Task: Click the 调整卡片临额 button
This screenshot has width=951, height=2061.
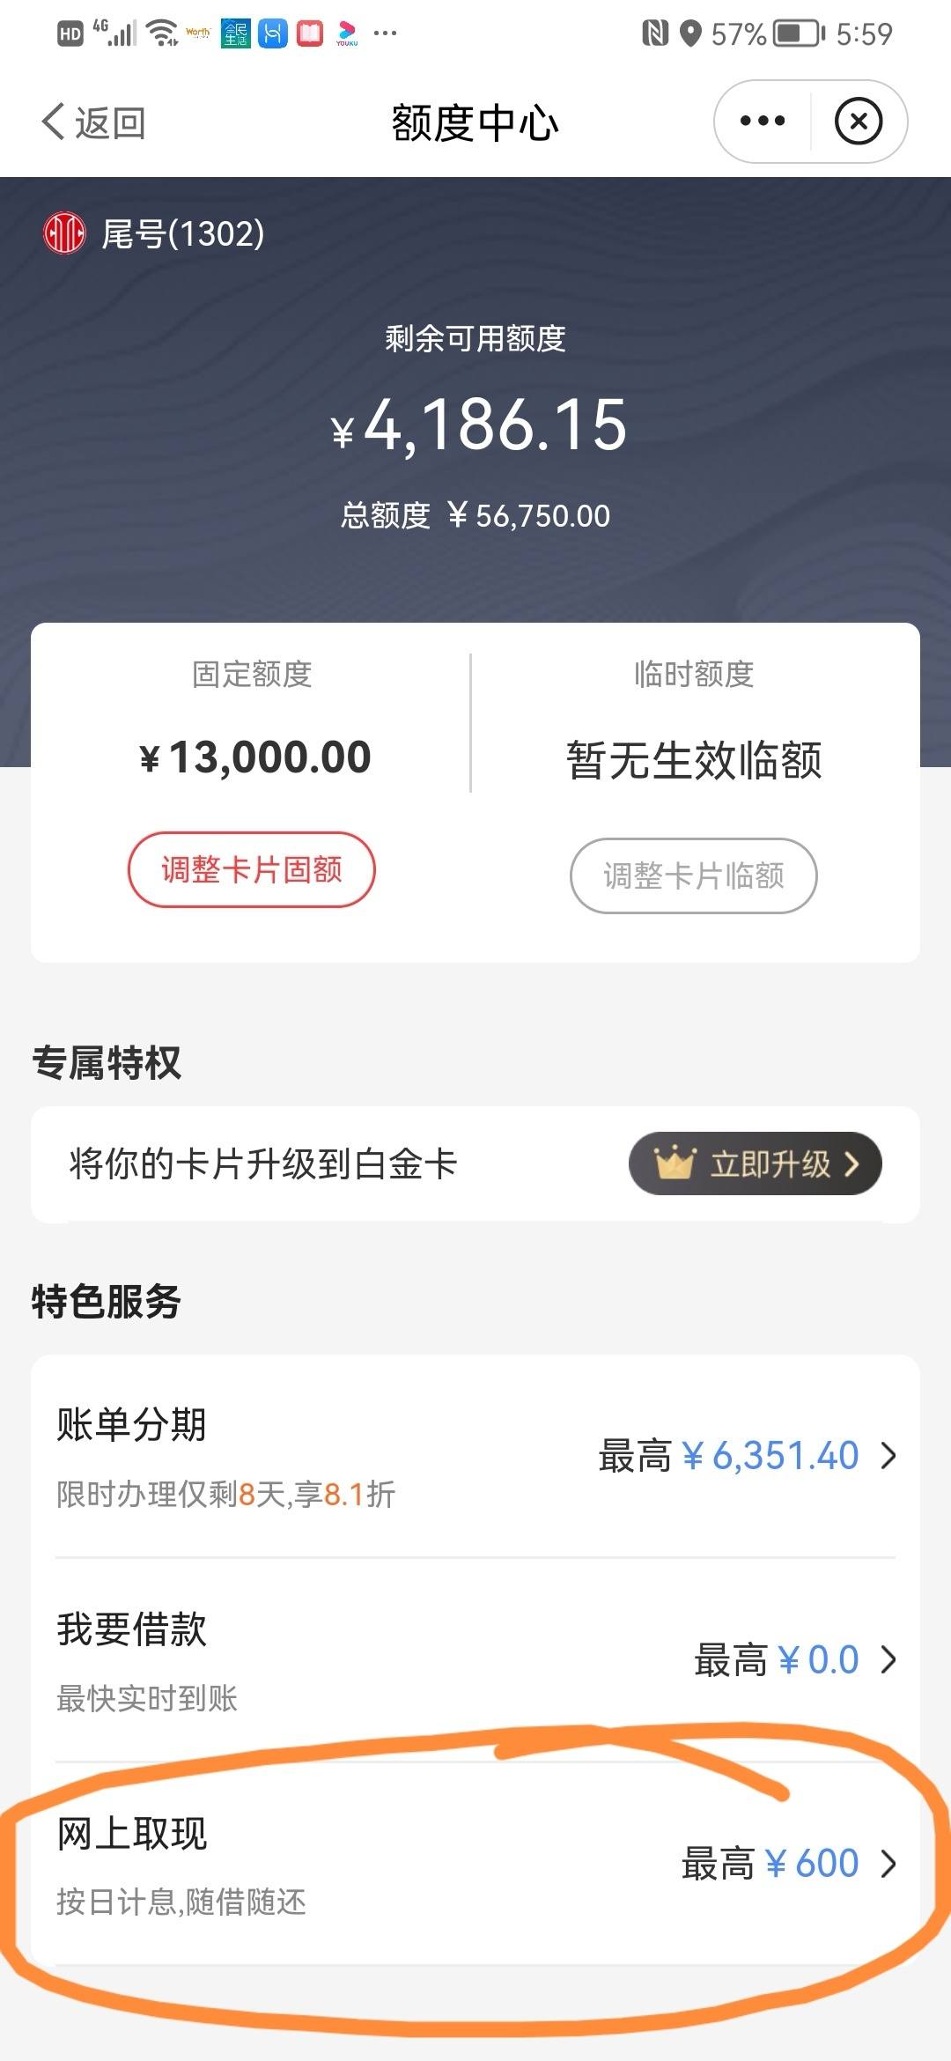Action: point(694,875)
